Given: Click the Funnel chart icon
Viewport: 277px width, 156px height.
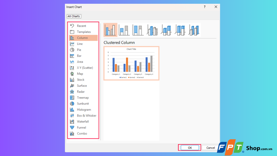Looking at the screenshot, I should pyautogui.click(x=72, y=128).
